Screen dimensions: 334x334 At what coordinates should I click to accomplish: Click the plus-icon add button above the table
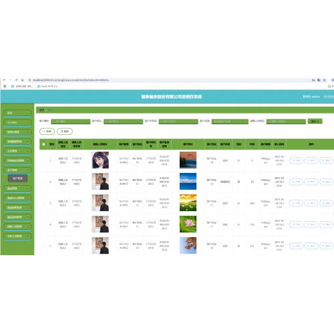[x=47, y=132]
